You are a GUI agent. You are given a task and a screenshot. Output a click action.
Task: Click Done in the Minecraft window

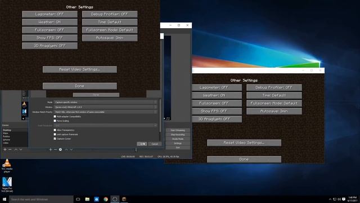coord(244,159)
